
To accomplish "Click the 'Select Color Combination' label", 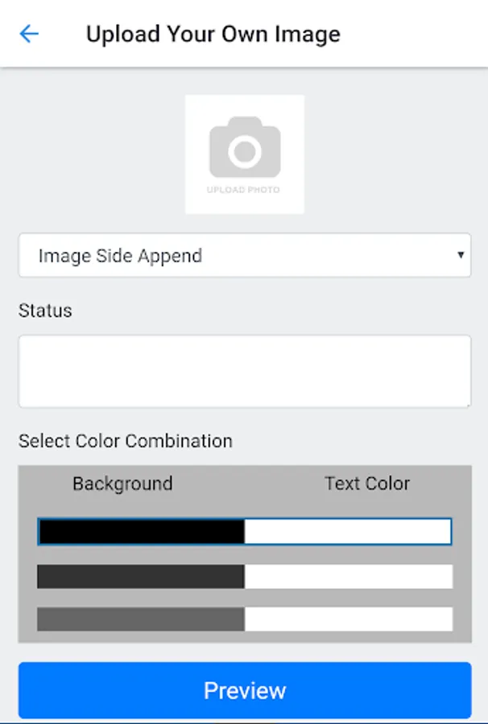I will point(126,441).
